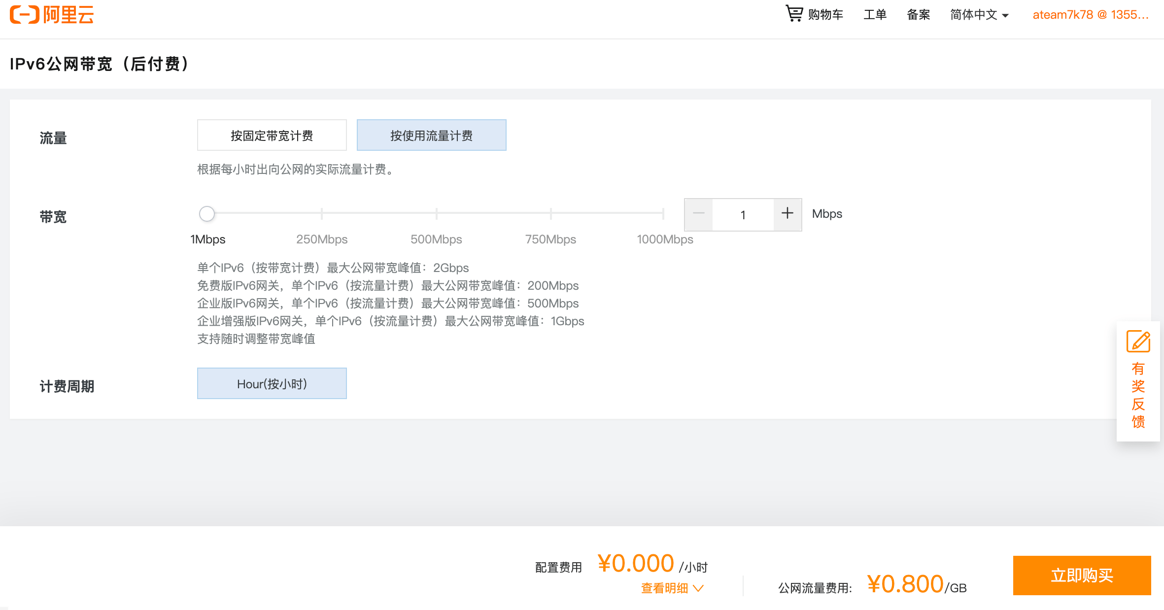The image size is (1164, 610).
Task: Expand the 简体中文 language dropdown
Action: tap(979, 15)
